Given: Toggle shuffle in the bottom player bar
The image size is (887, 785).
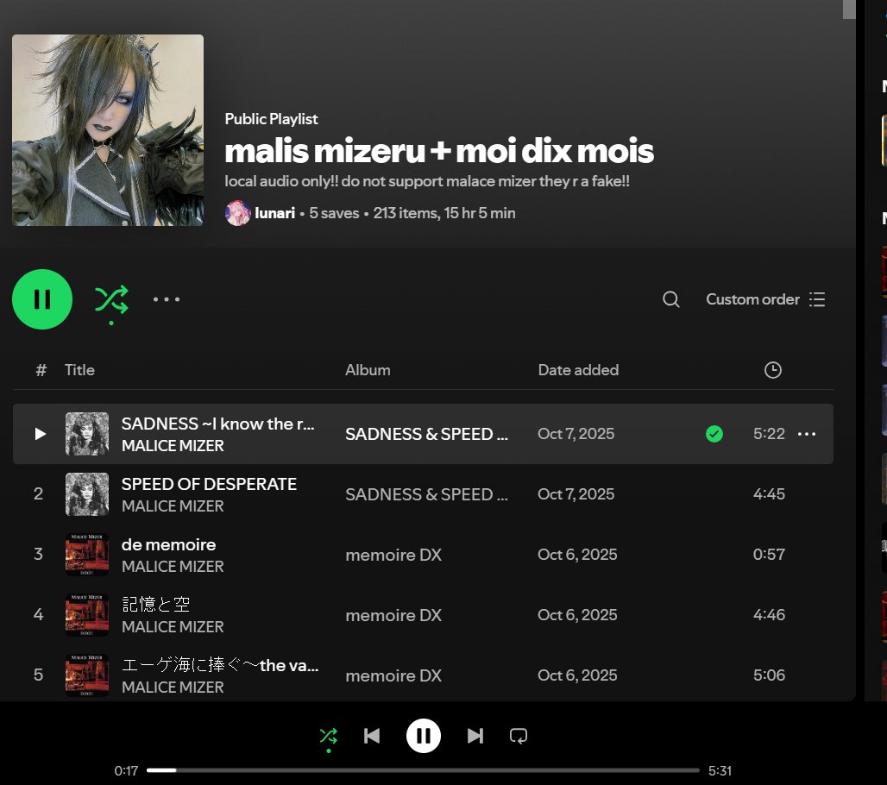Looking at the screenshot, I should click(328, 736).
